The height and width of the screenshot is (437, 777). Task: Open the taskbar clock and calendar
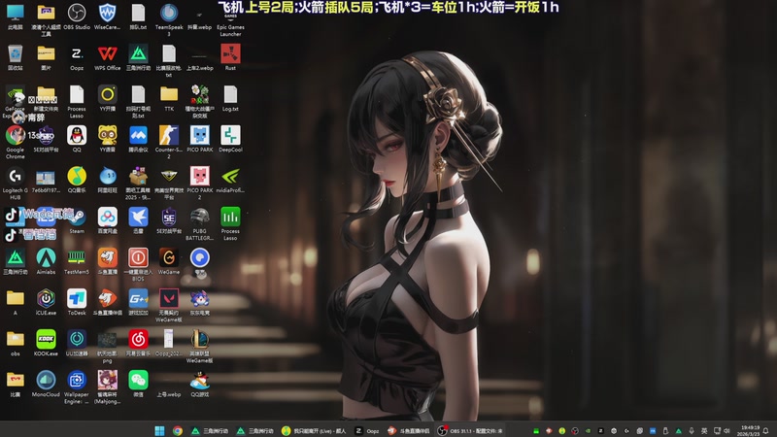[x=748, y=430]
